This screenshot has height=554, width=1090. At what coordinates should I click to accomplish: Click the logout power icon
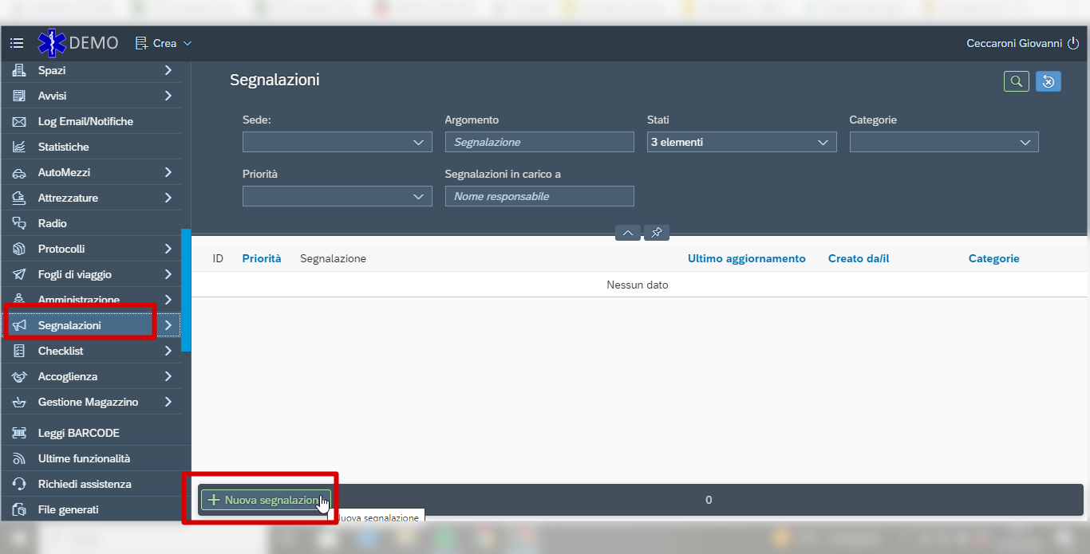pos(1073,43)
